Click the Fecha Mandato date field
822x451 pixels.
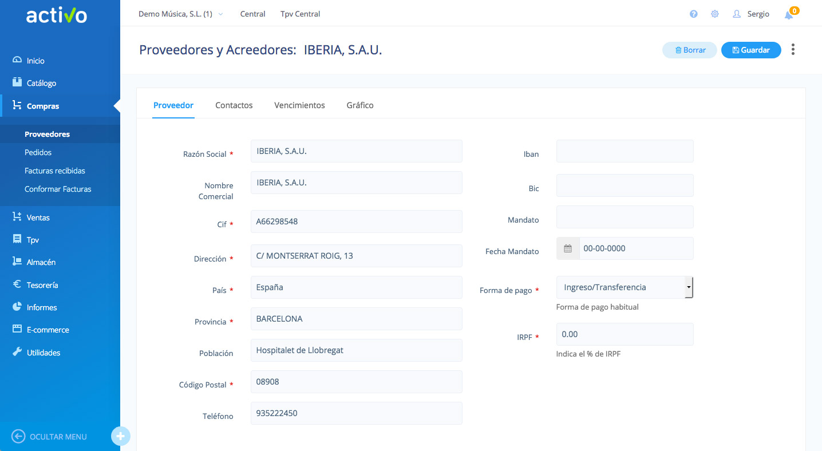tap(636, 248)
